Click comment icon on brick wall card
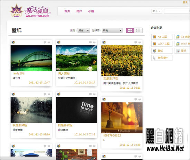The width and height of the screenshot is (190, 160). point(90,146)
